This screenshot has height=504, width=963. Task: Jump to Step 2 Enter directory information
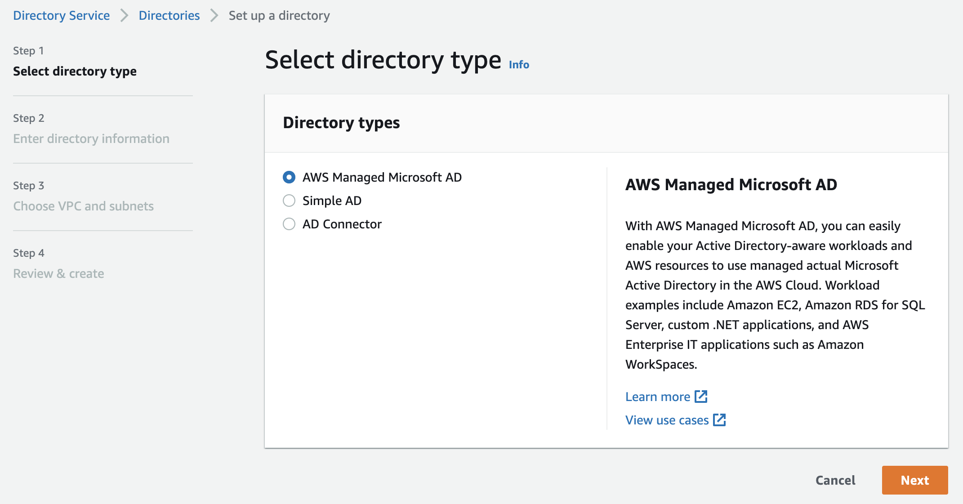91,138
